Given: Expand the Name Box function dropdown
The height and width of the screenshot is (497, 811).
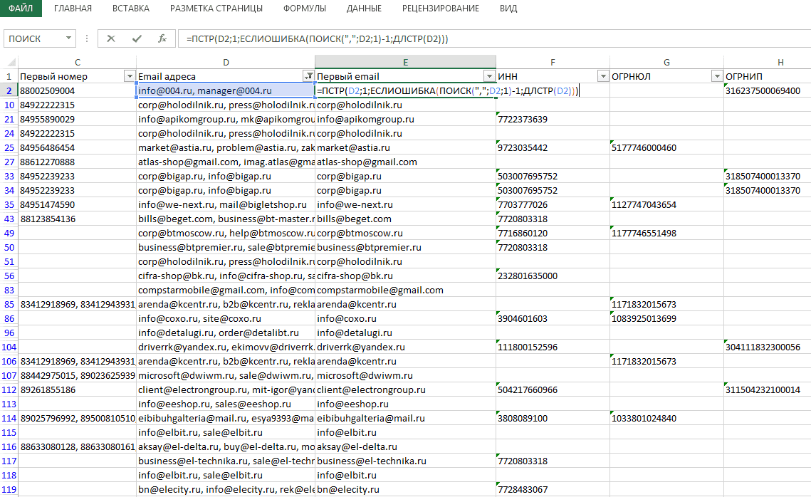Looking at the screenshot, I should click(68, 38).
